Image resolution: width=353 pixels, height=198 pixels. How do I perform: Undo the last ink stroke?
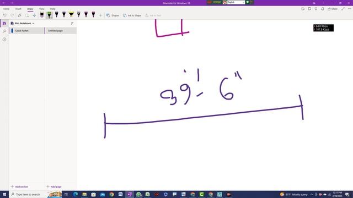(4, 15)
